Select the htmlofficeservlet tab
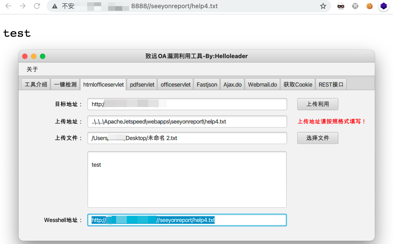The image size is (393, 244). click(x=104, y=85)
